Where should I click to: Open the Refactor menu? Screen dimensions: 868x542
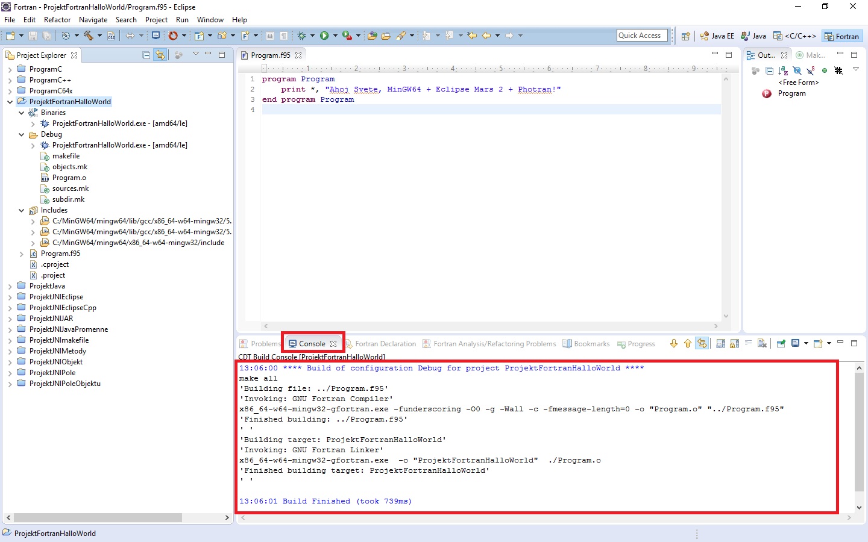[57, 19]
